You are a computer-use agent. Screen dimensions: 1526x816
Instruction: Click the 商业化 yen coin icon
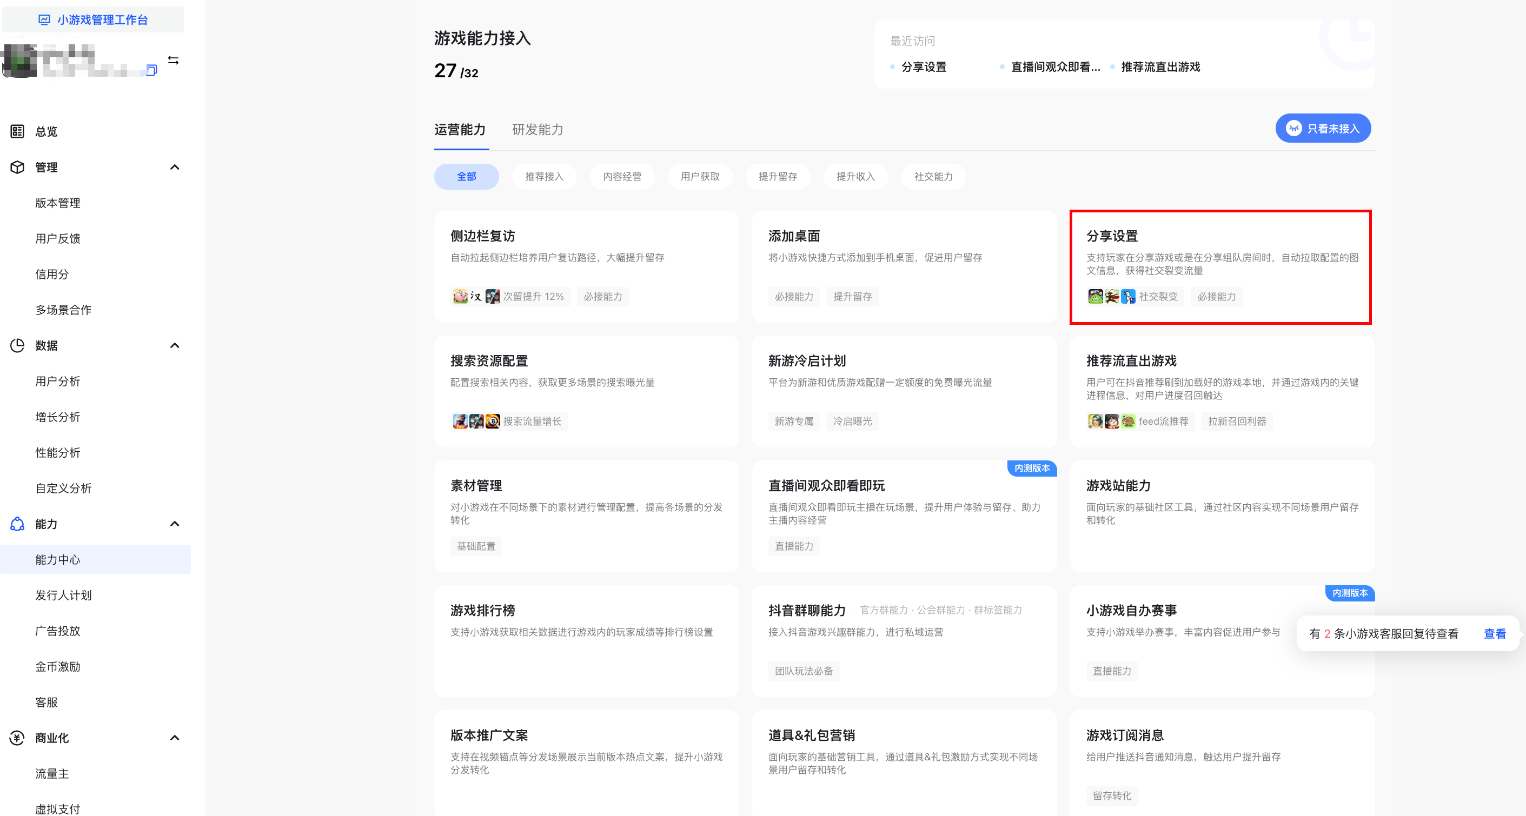coord(17,737)
